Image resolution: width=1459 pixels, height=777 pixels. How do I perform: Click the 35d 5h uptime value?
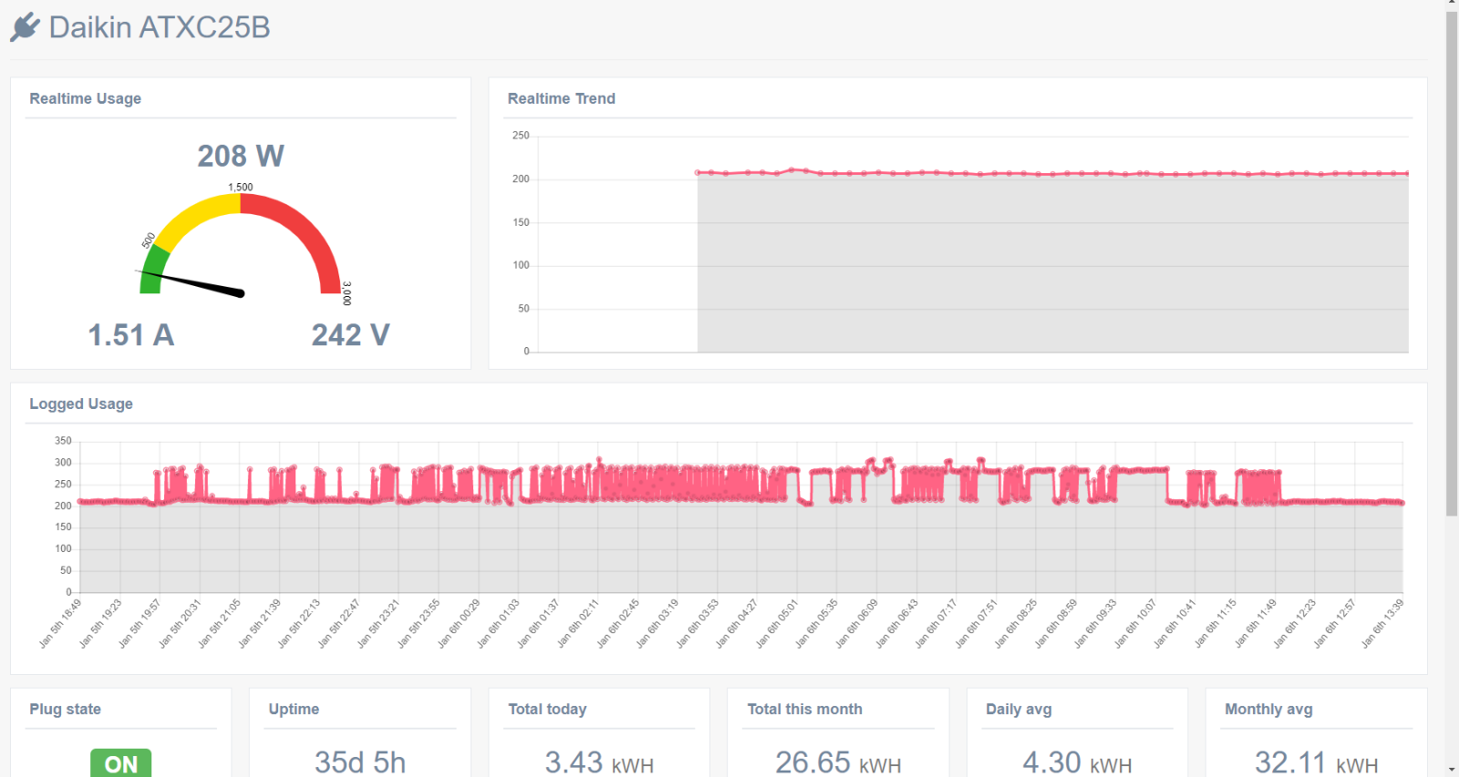(360, 762)
